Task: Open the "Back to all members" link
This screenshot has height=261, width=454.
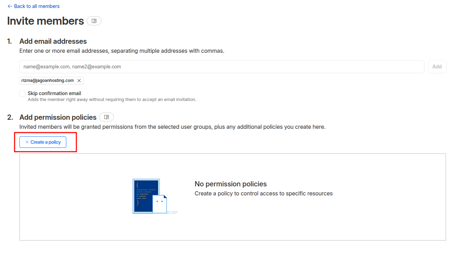Action: coord(36,6)
